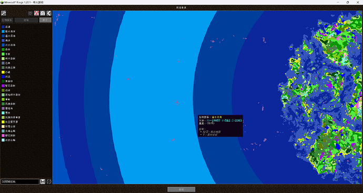Save the seed with the floppy disk icon
This screenshot has height=193, width=363.
[x=43, y=181]
